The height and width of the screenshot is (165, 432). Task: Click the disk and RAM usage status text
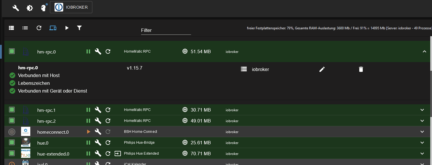pyautogui.click(x=339, y=28)
